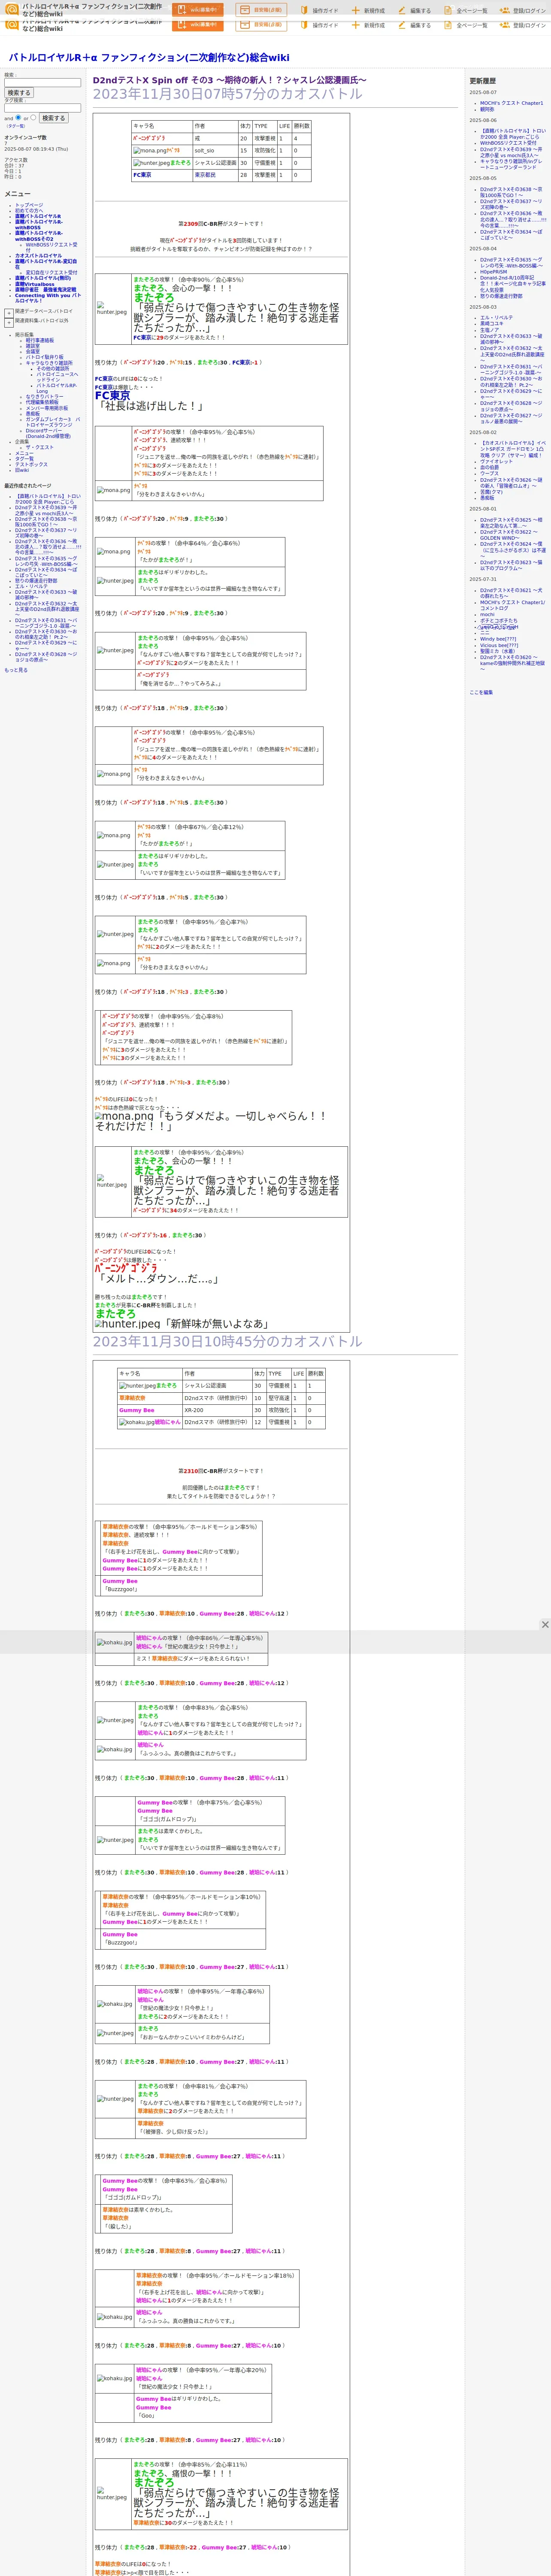551x2576 pixels.
Task: Open H0pePRiSM in the update history
Action: [x=493, y=272]
